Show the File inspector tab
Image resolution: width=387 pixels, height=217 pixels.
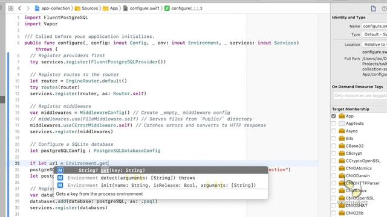tap(373, 8)
